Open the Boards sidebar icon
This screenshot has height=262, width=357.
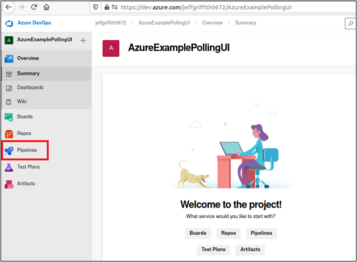pyautogui.click(x=9, y=117)
